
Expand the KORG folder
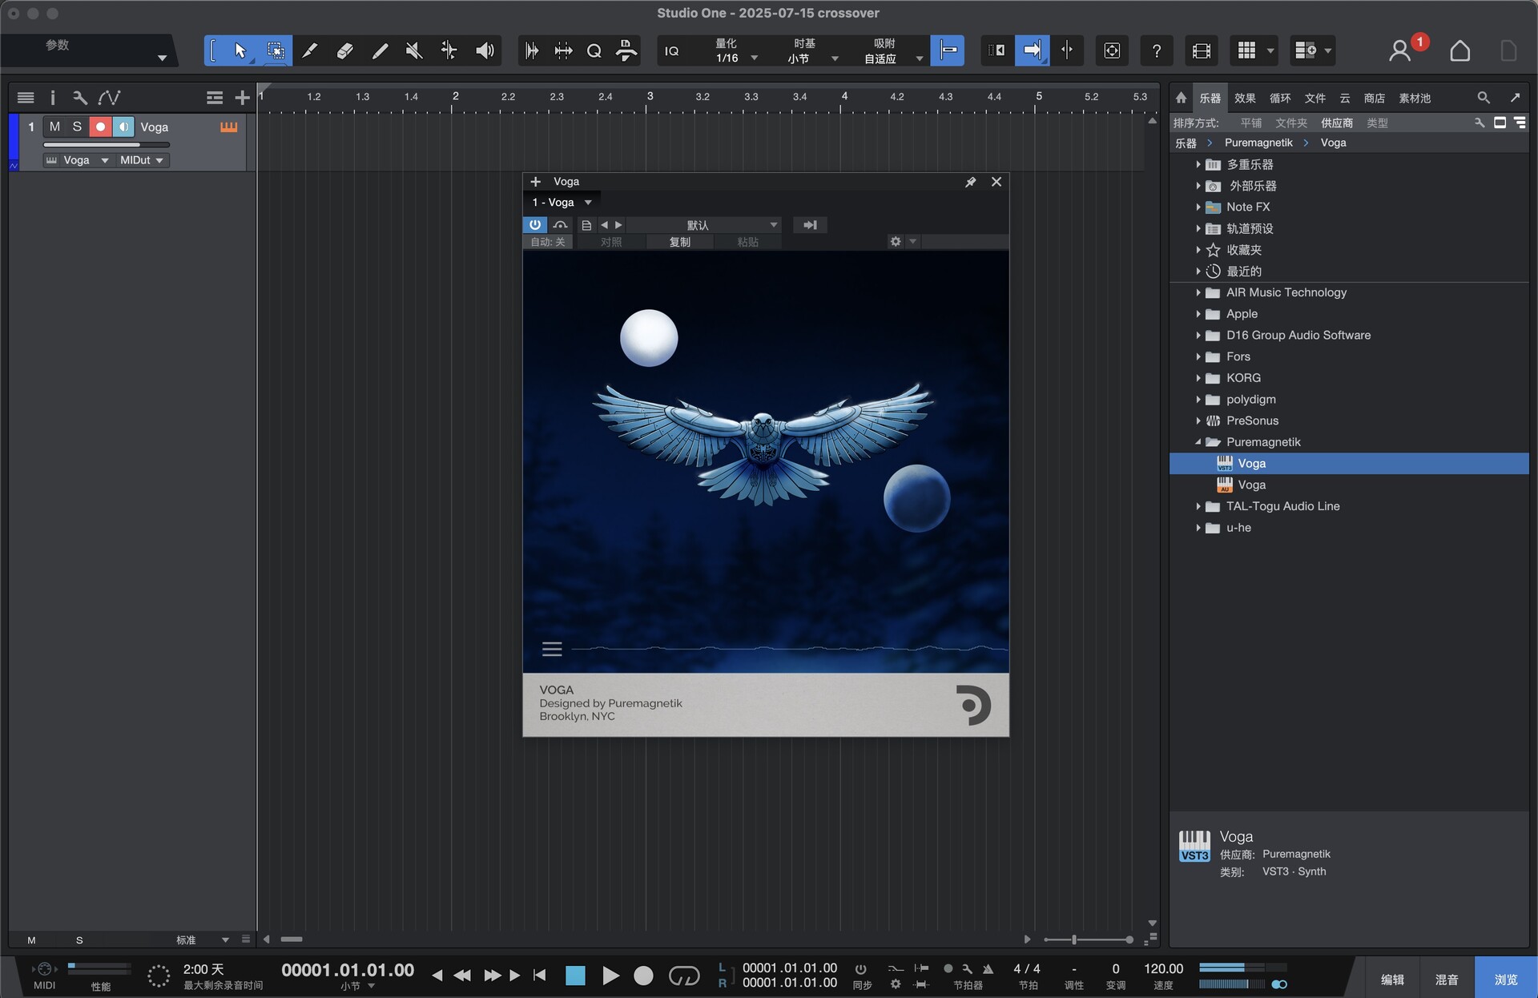pos(1198,378)
